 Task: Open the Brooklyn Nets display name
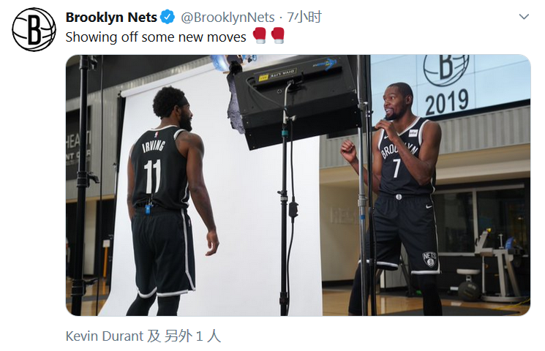[111, 17]
